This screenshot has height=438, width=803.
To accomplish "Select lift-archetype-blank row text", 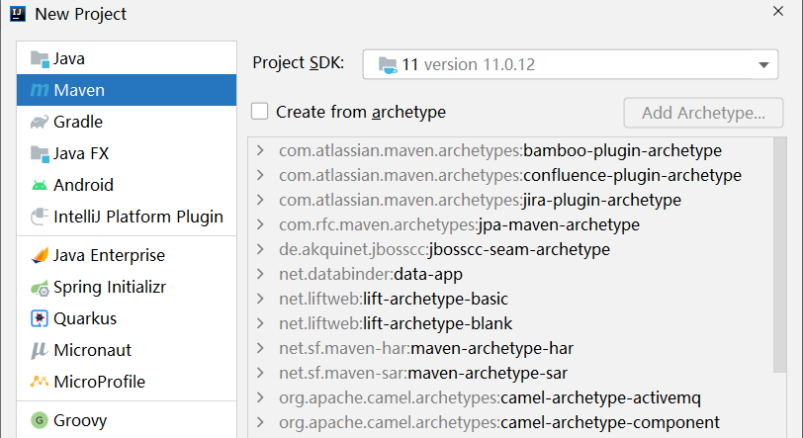I will 396,323.
